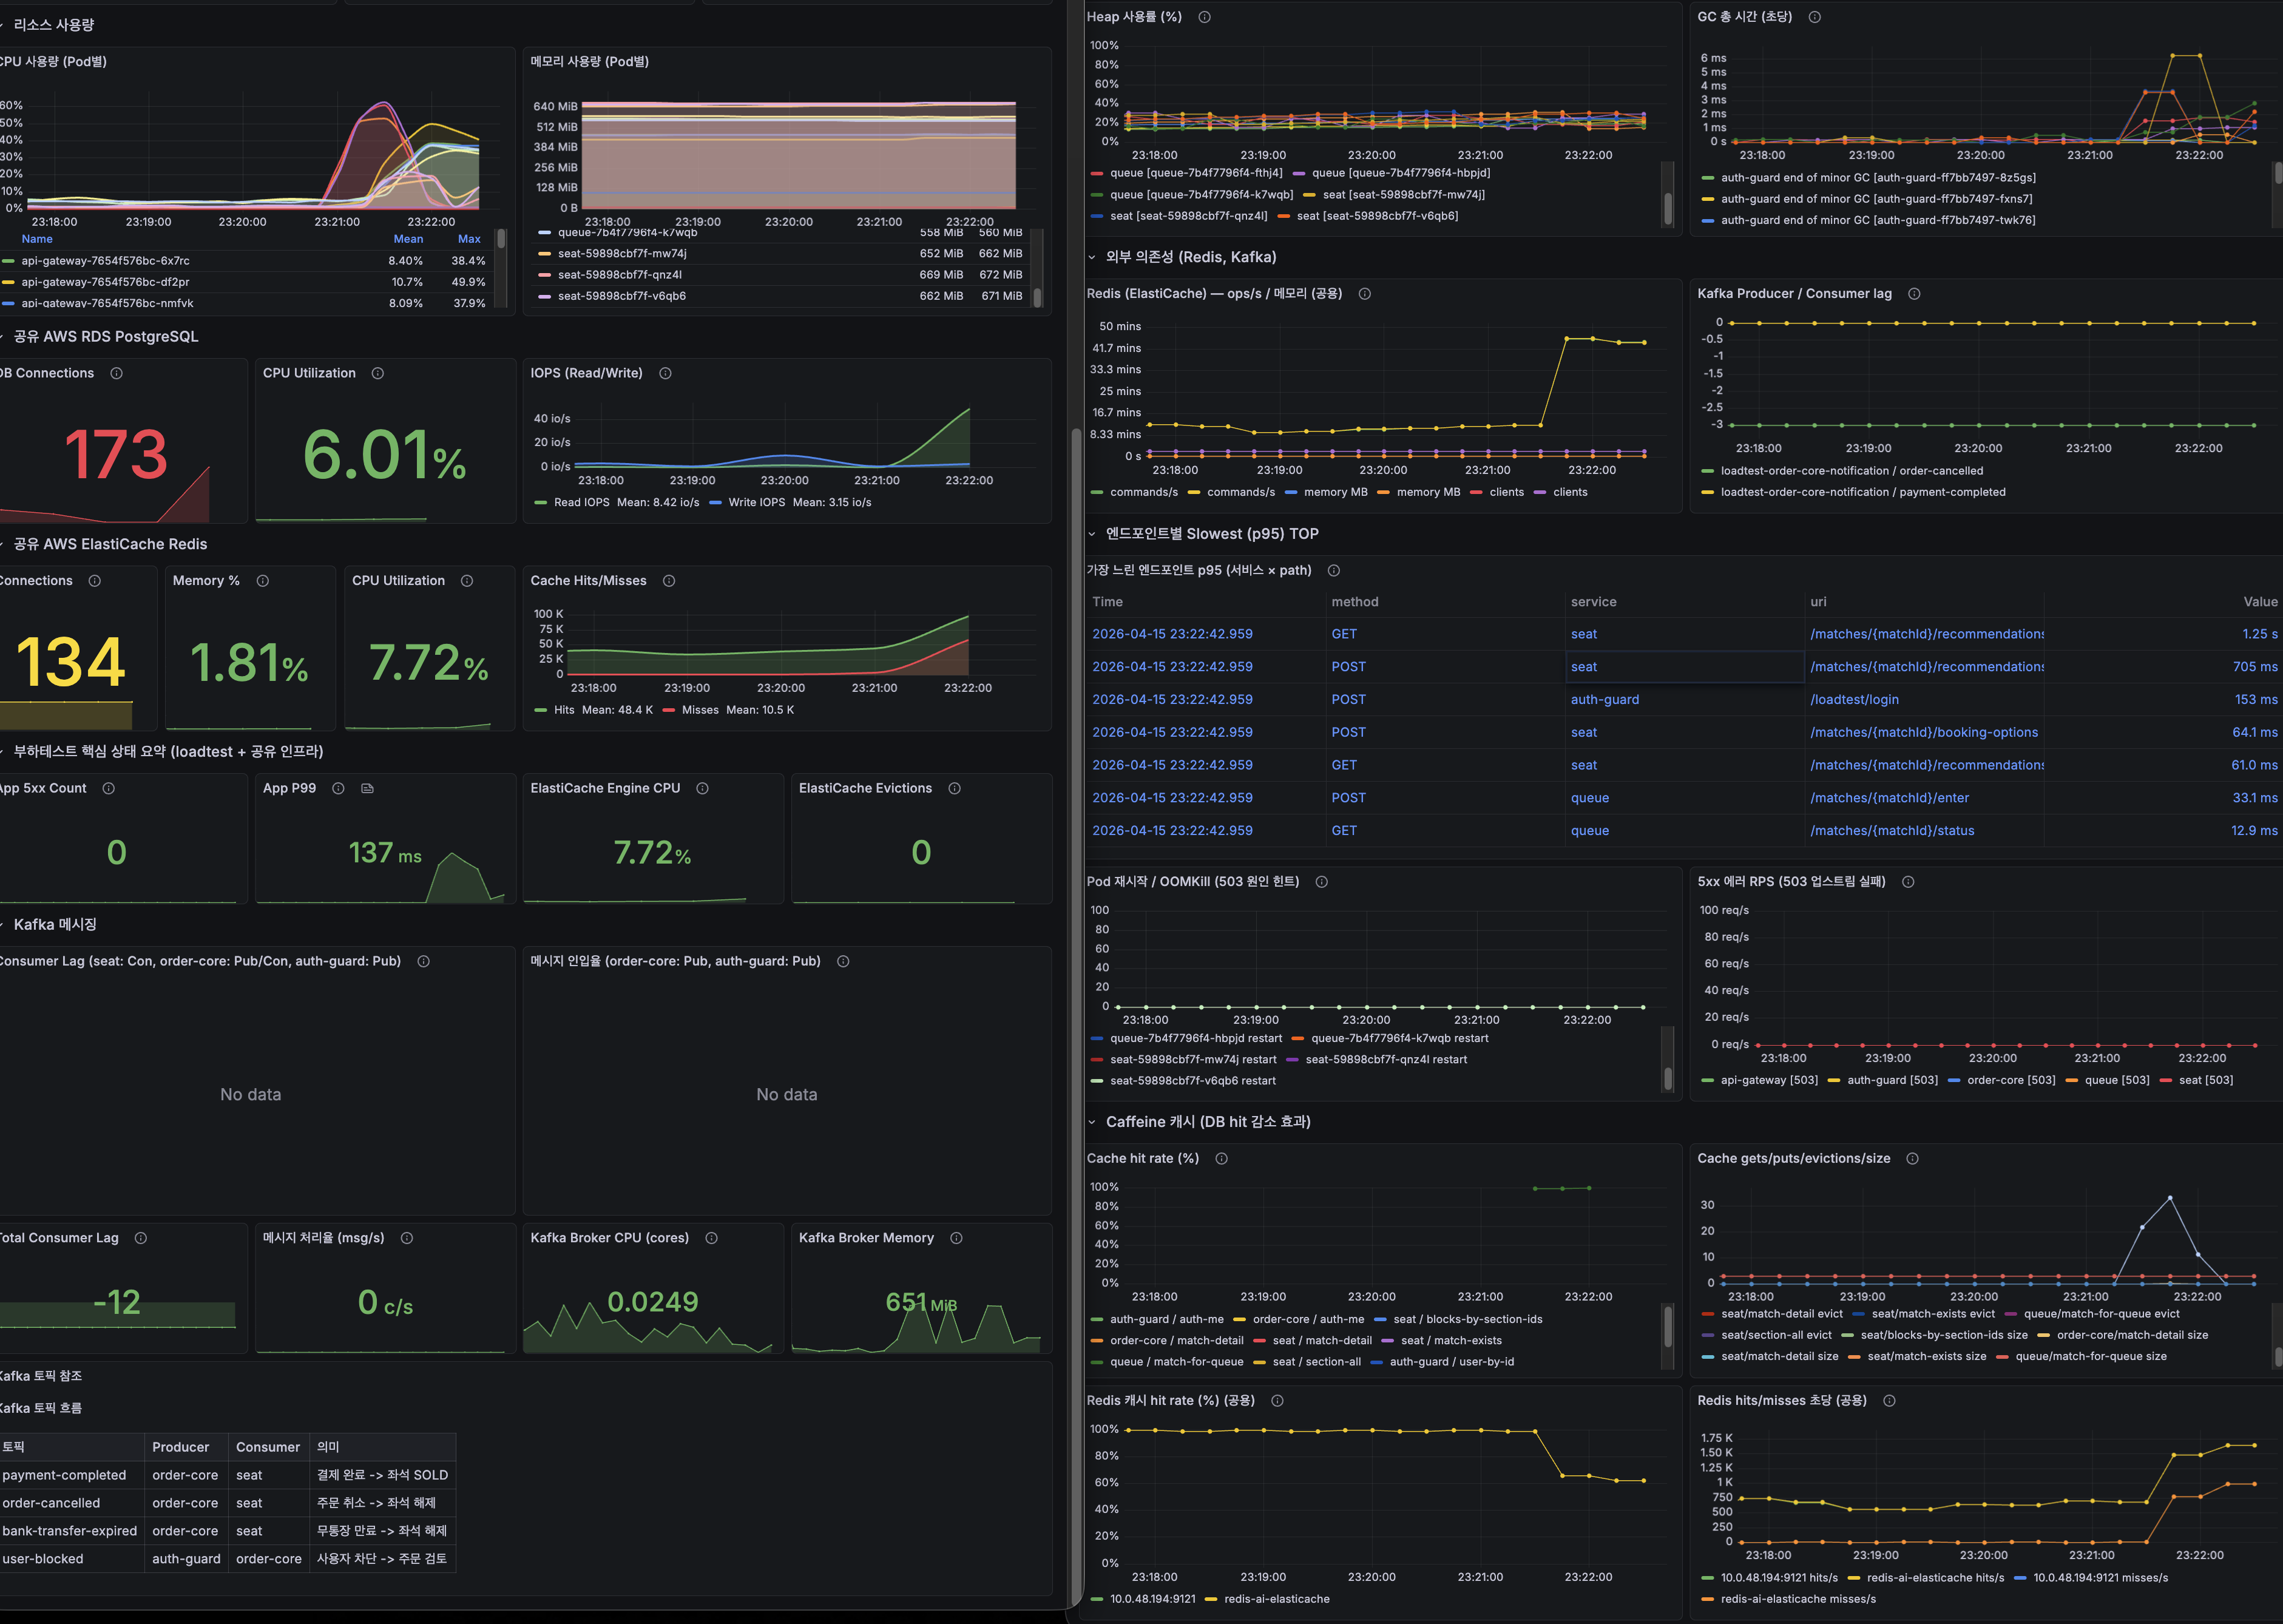Click yellow color swatch of payment-completed legend

coord(1707,492)
